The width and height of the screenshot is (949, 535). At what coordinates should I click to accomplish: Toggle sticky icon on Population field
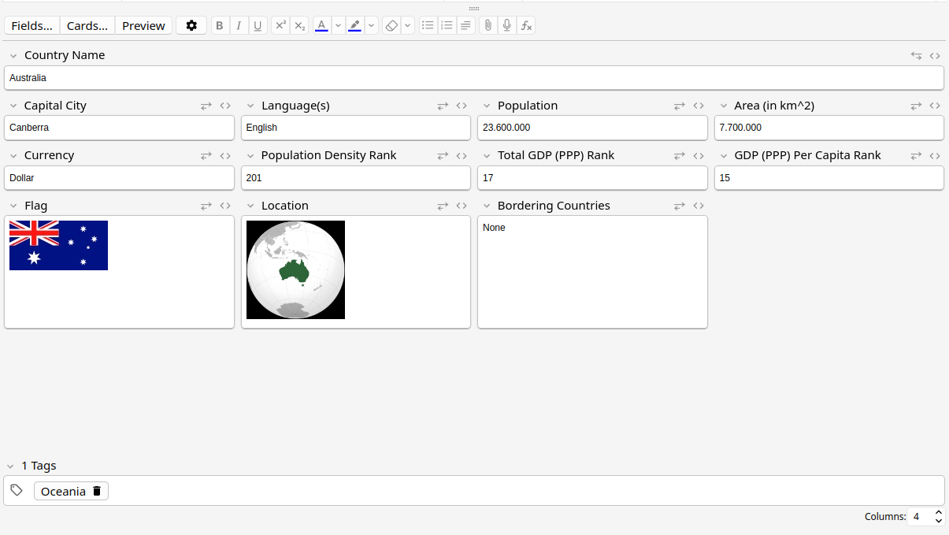coord(679,106)
